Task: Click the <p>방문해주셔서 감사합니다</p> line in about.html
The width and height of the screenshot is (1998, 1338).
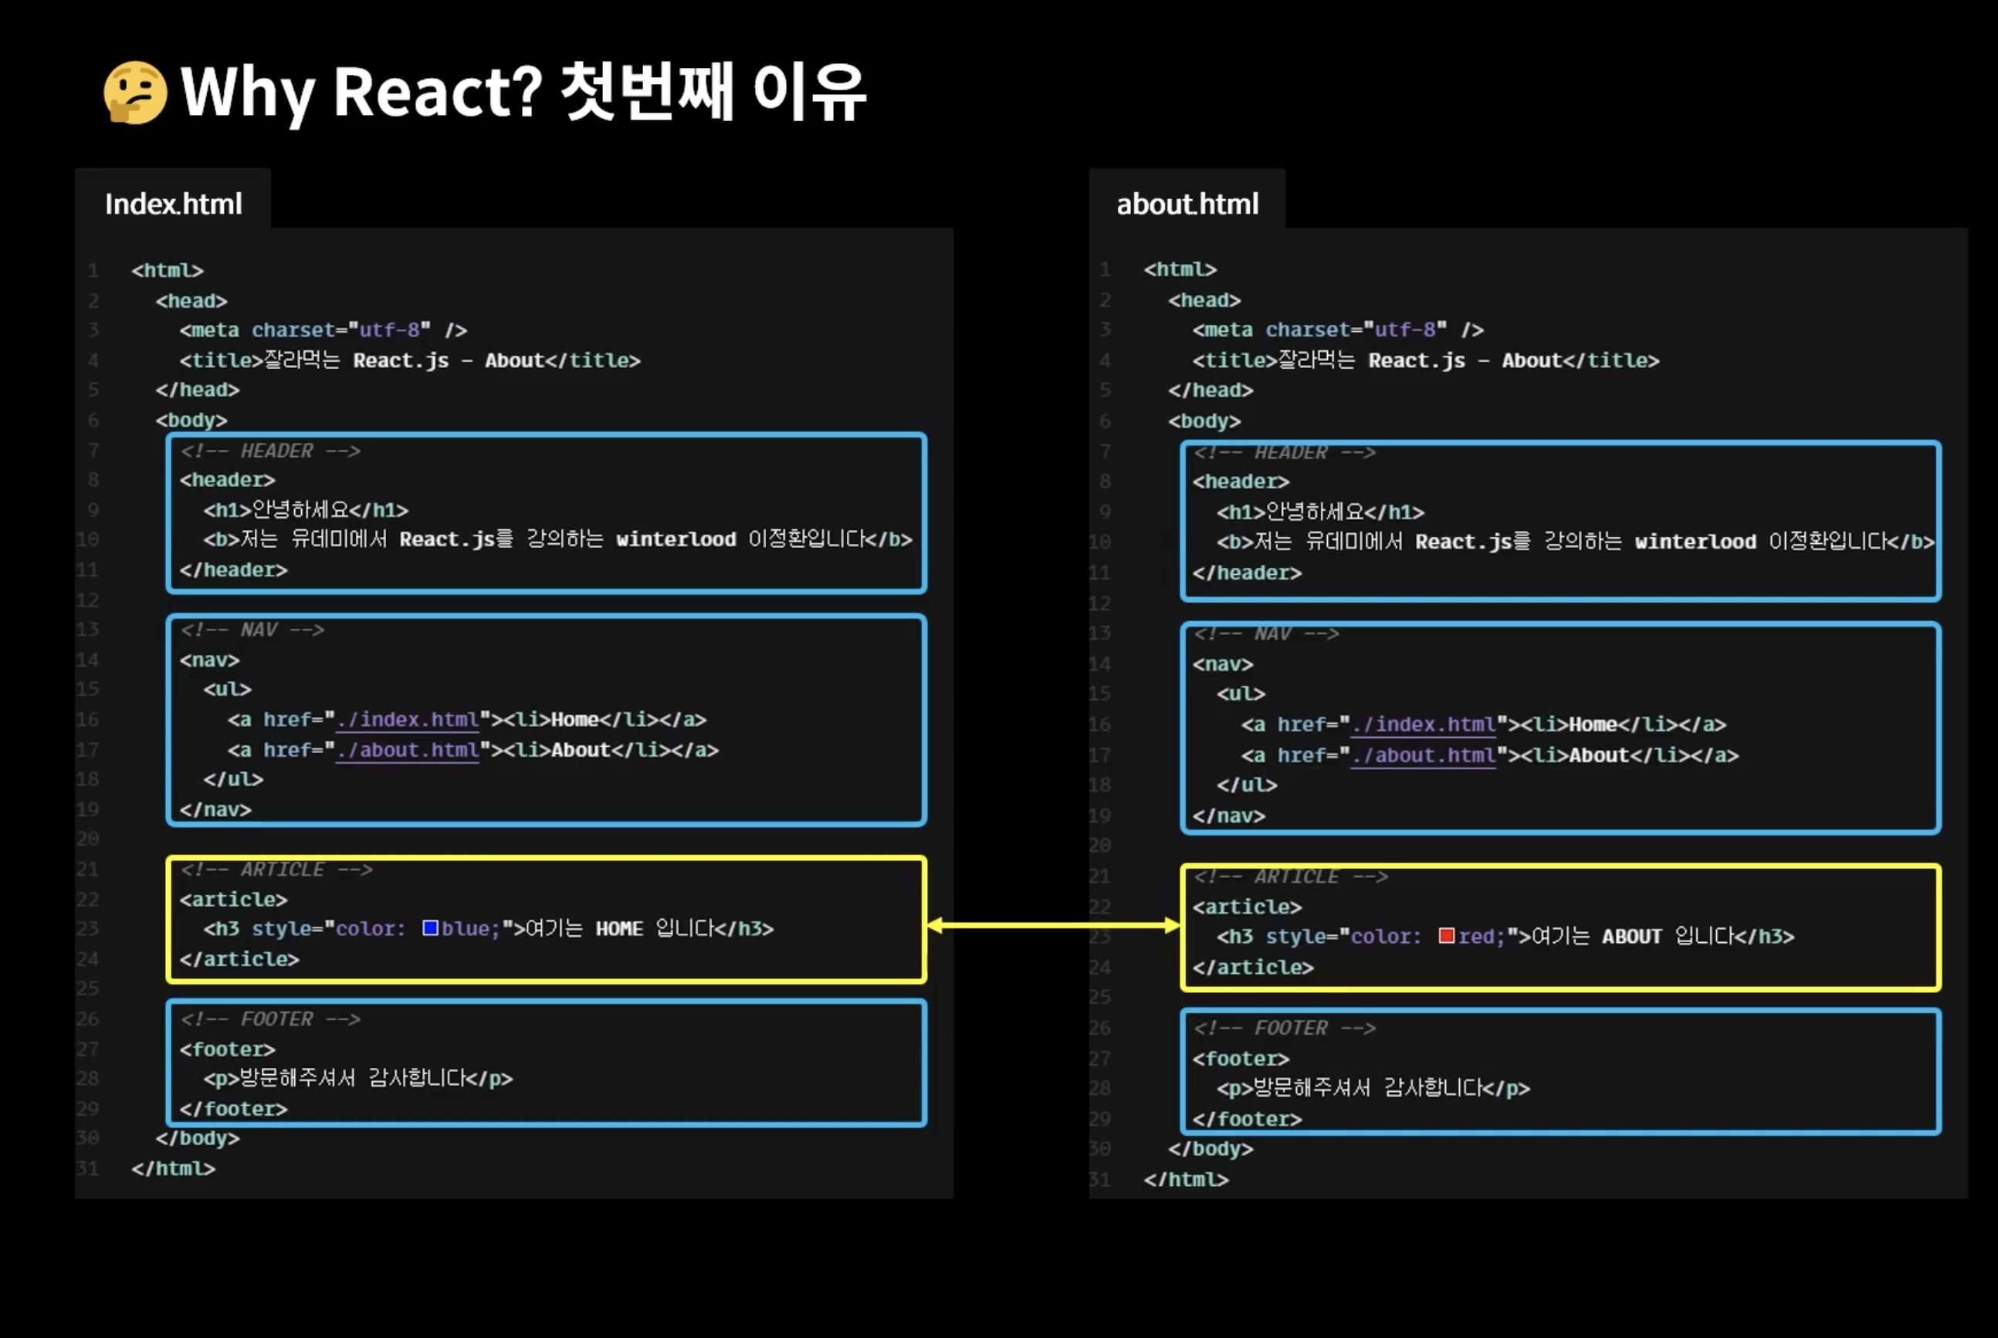Action: 1373,1088
